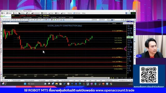Switch to the stock4live tab
166x93 pixels.
51,81
